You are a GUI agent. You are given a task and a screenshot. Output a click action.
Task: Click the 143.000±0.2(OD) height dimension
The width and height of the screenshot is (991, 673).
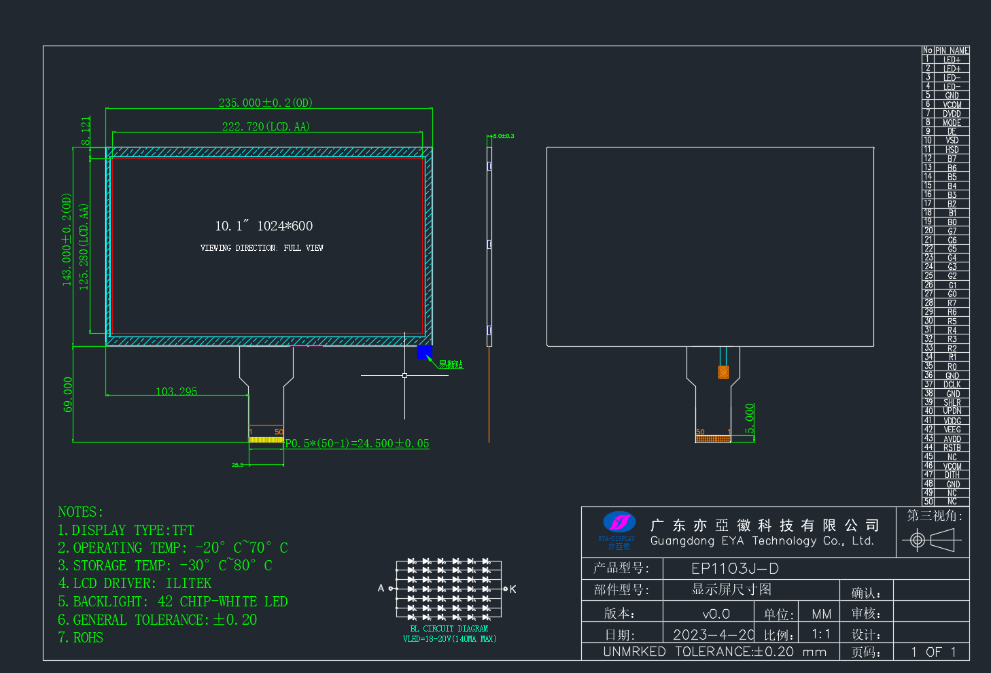point(67,239)
